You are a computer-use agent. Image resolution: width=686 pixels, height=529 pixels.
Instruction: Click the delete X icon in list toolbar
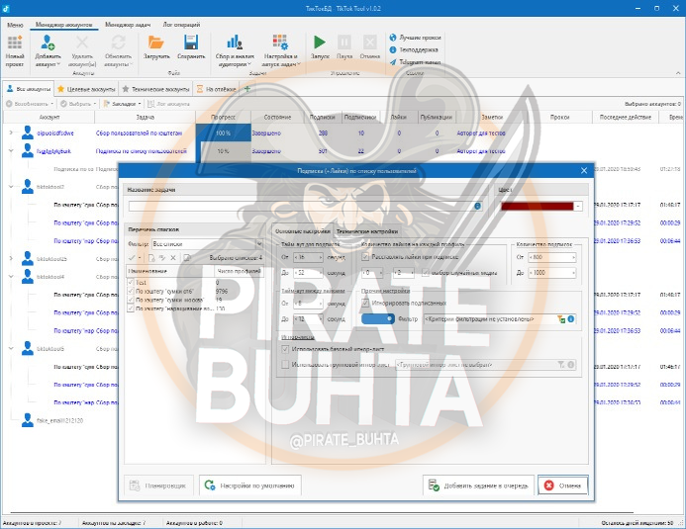[173, 258]
